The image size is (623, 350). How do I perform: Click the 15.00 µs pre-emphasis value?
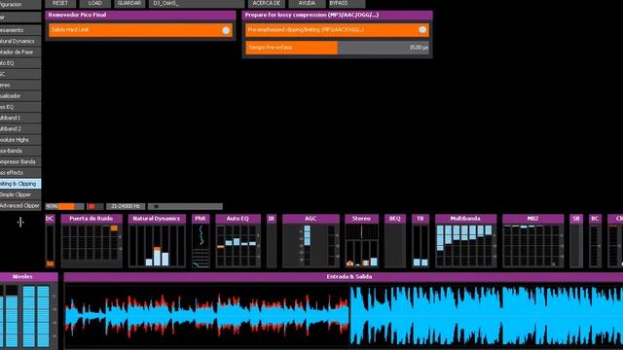pos(419,48)
